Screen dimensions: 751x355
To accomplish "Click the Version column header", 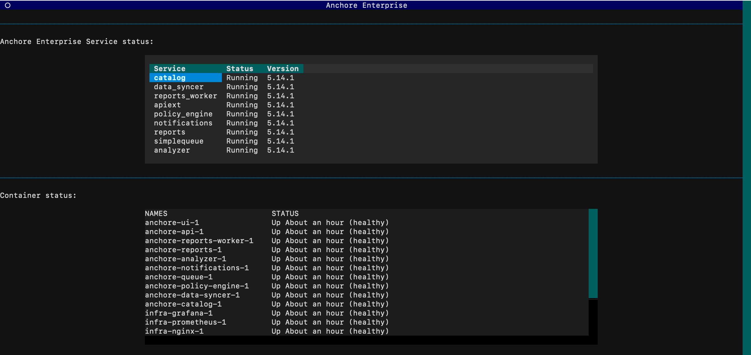I will pyautogui.click(x=283, y=69).
